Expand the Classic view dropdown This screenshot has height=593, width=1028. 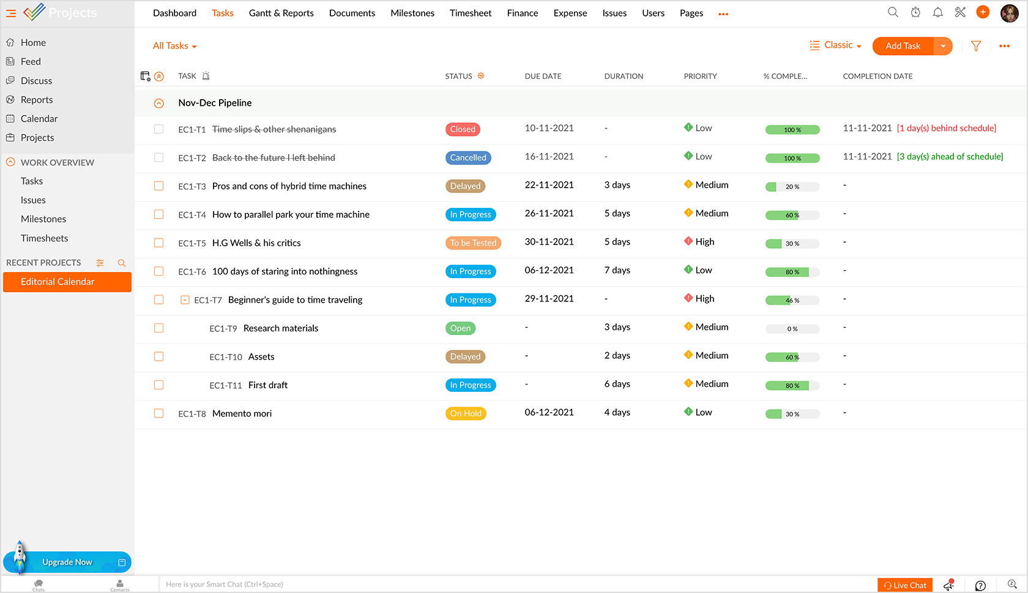click(x=836, y=45)
